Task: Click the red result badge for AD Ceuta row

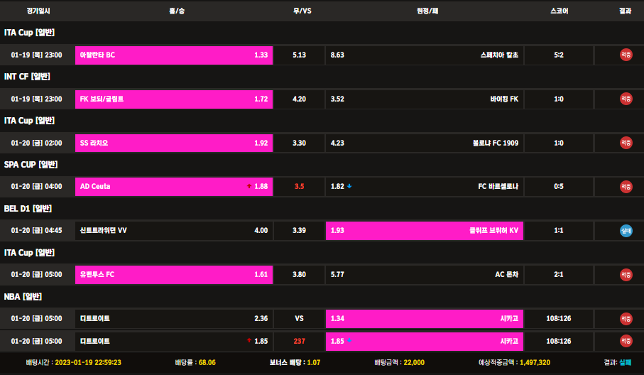Action: (626, 187)
